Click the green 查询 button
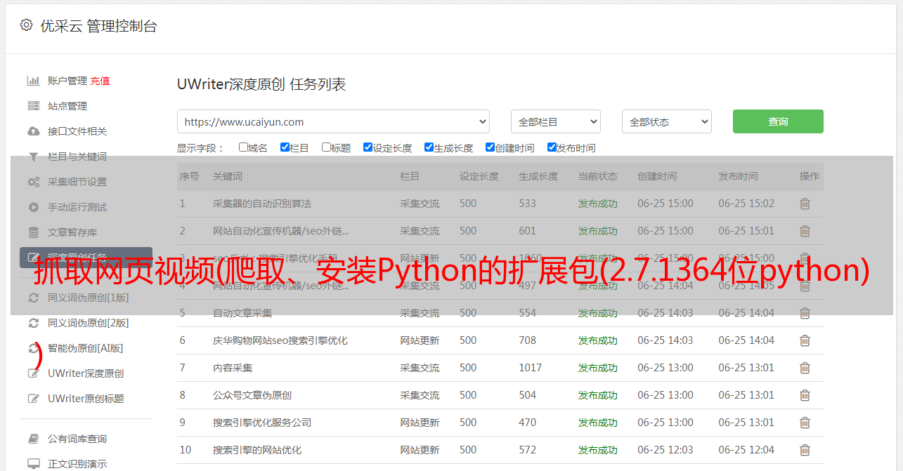Screen dimensions: 903x471 [778, 121]
